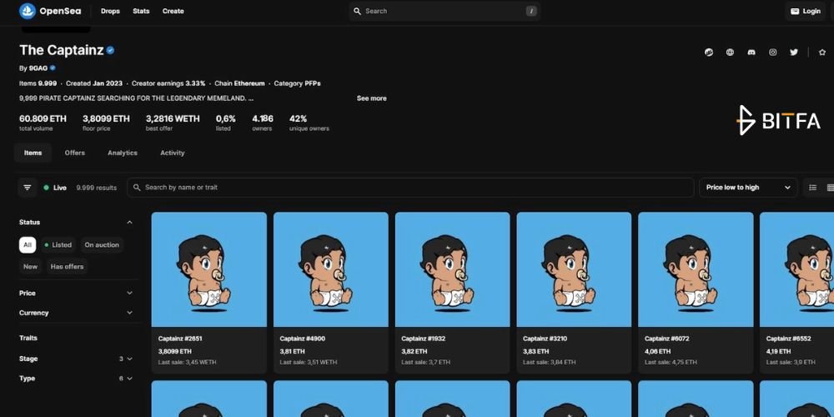Screen dimensions: 834x417
Task: Add collection to watchlist star icon
Action: [x=822, y=52]
